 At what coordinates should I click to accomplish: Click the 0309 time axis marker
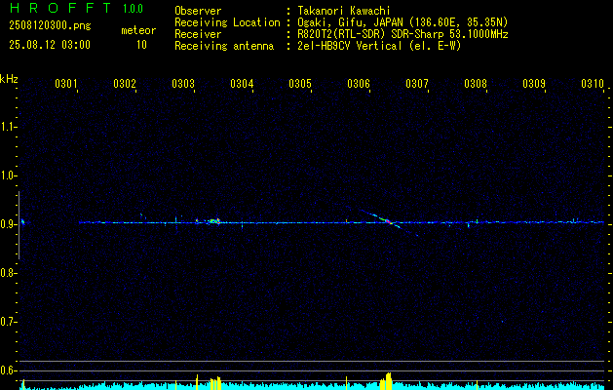[534, 83]
